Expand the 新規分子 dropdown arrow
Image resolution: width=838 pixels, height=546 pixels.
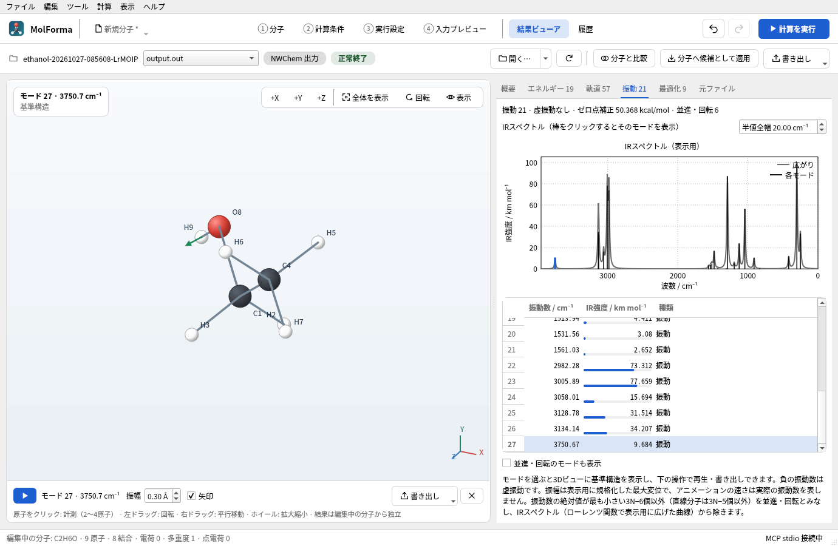tap(146, 33)
